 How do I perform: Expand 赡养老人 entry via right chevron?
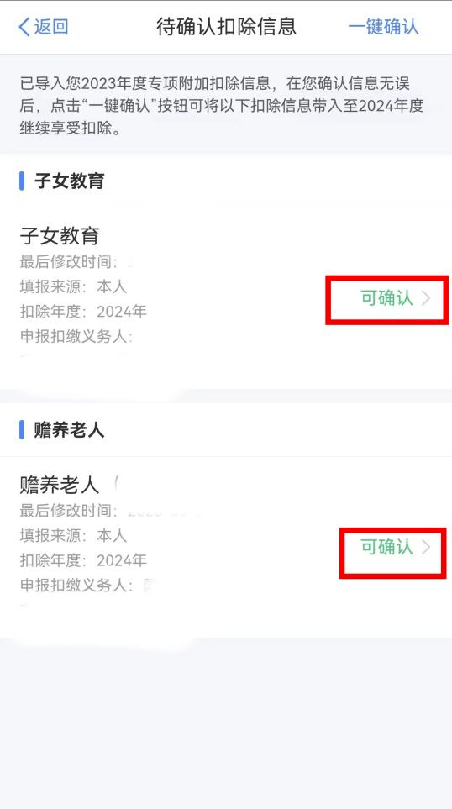pos(426,547)
